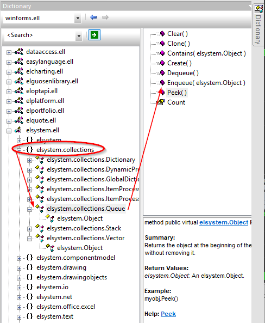
Task: Expand the elsystem.componentmodel namespace
Action: coord(19,258)
